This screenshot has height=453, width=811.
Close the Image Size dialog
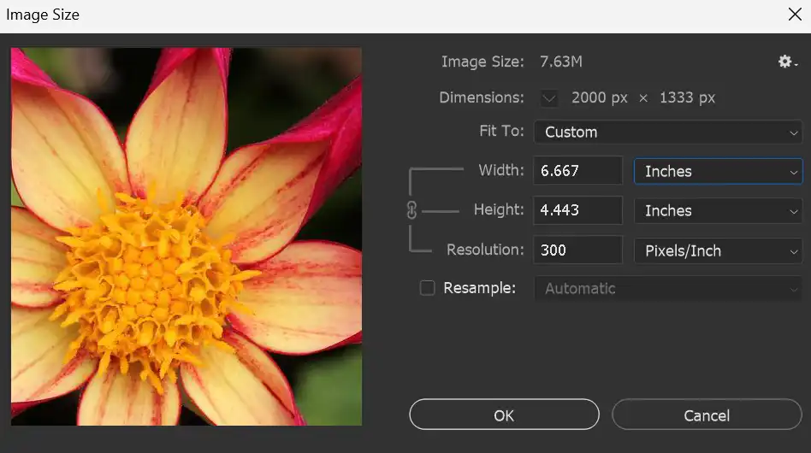(x=795, y=14)
